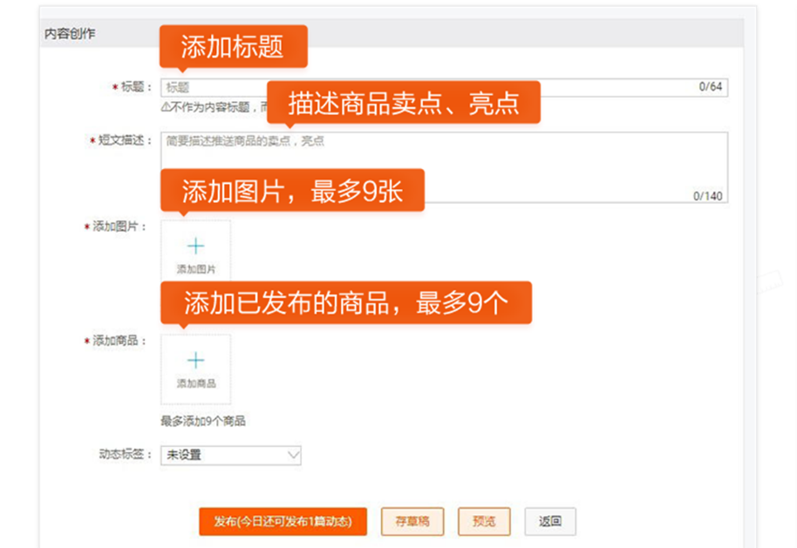Click the 添加标题 orange tooltip

(x=233, y=46)
